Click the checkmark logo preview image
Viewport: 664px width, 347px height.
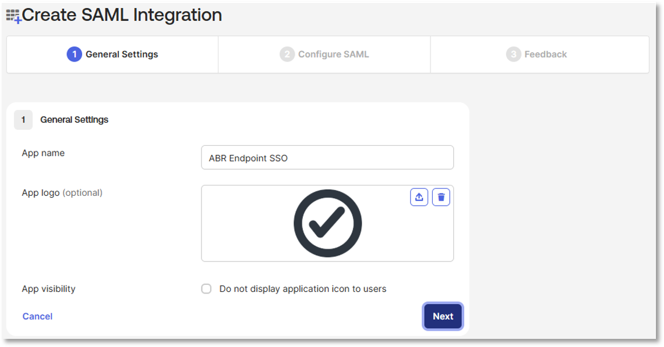pyautogui.click(x=327, y=223)
